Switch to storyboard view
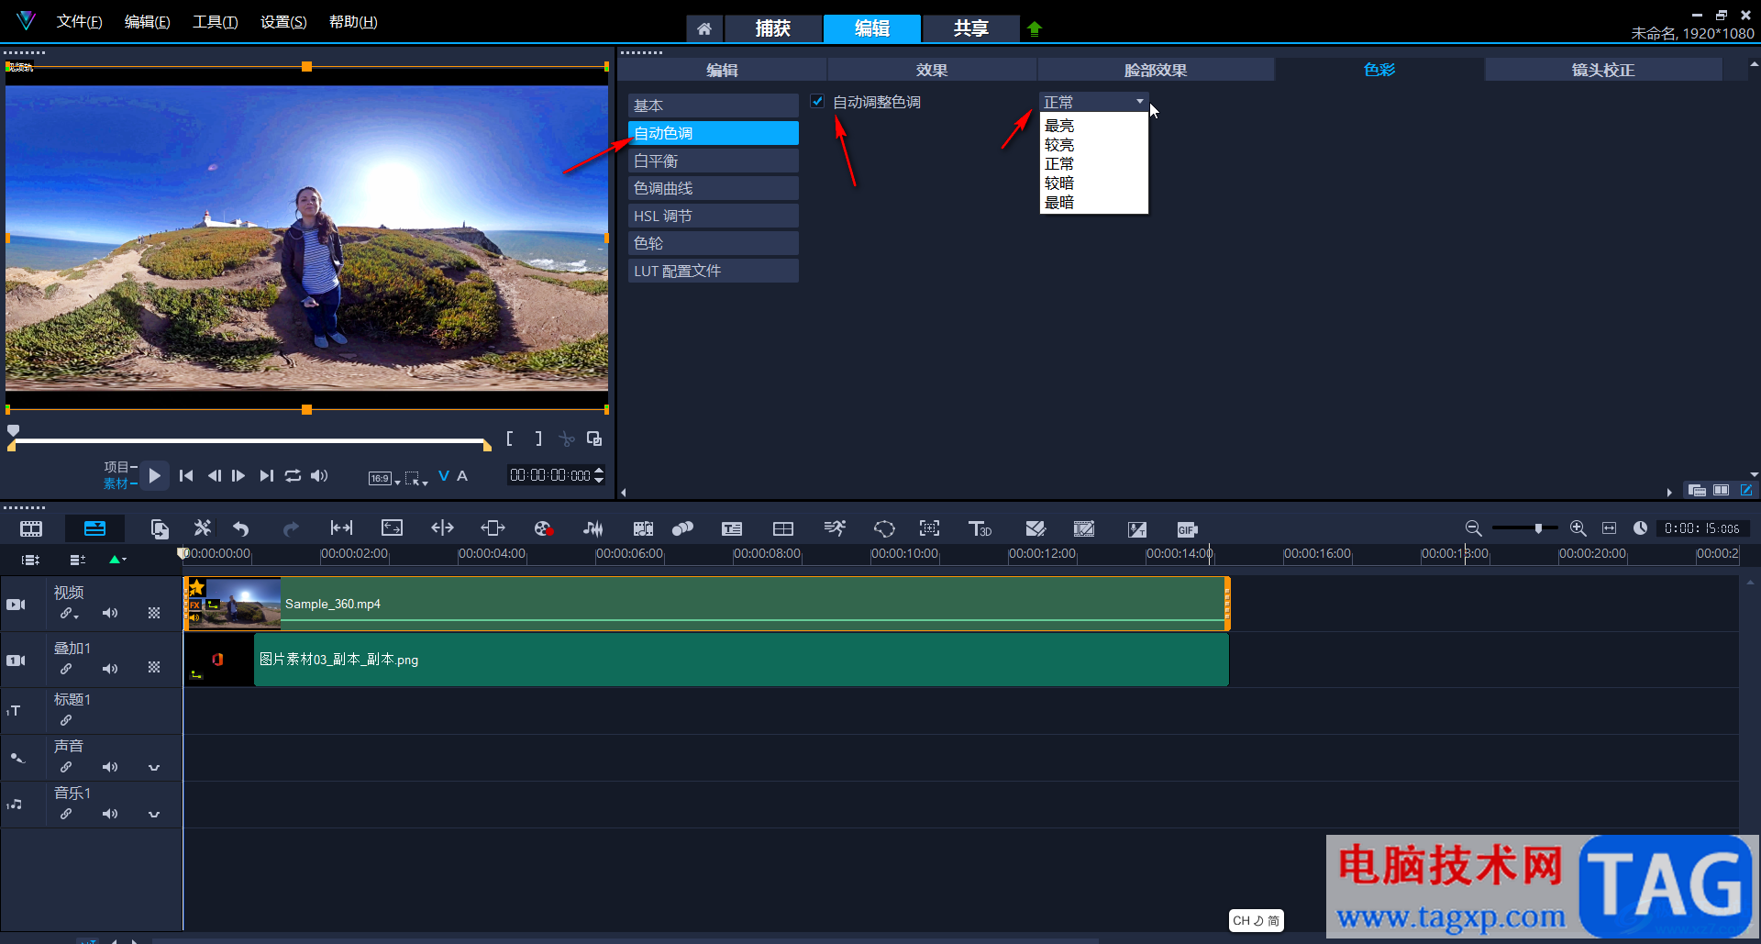1761x944 pixels. [31, 528]
